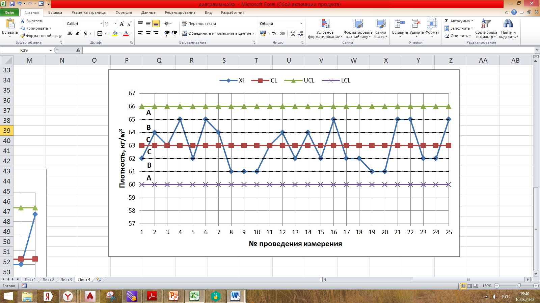The width and height of the screenshot is (540, 303).
Task: Open the Calibri font name dropdown
Action: click(x=101, y=24)
